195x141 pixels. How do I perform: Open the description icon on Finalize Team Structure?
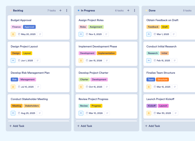[175, 87]
